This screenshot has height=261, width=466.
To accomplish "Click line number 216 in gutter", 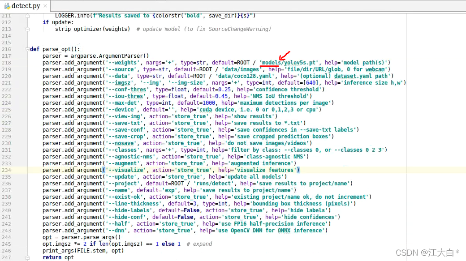I will (x=6, y=49).
